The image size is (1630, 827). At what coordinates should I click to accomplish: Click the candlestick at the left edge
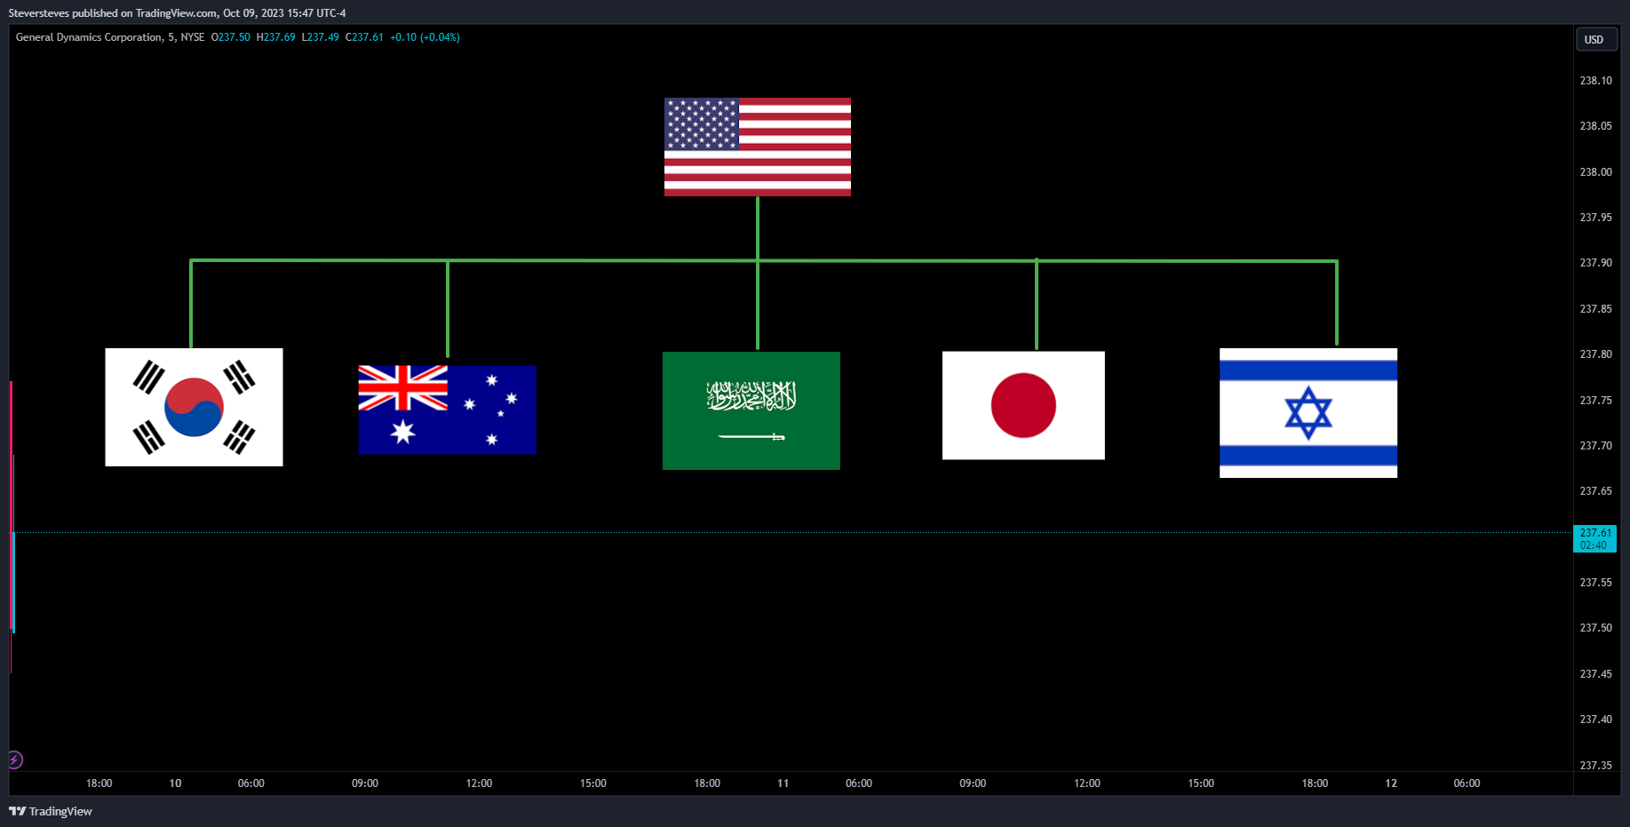(x=12, y=528)
